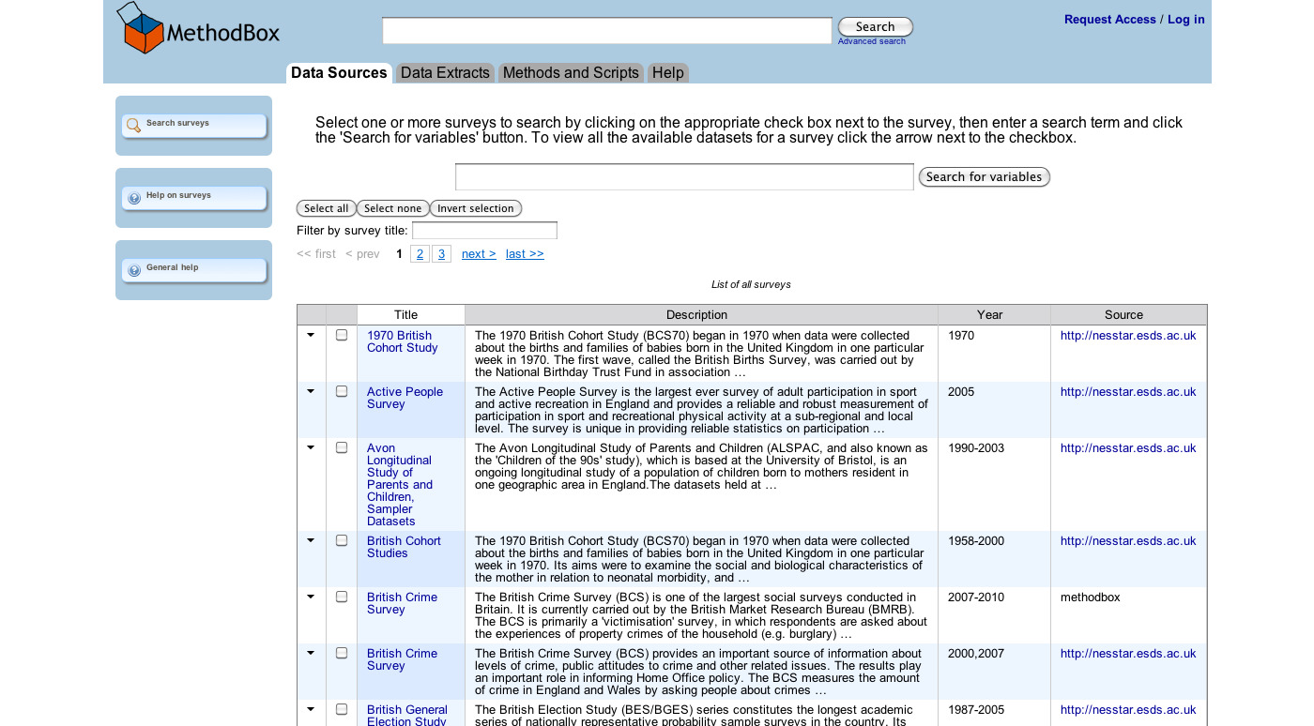The height and width of the screenshot is (726, 1314).
Task: Tick the 1970 British Cohort Study checkbox
Action: [x=342, y=335]
